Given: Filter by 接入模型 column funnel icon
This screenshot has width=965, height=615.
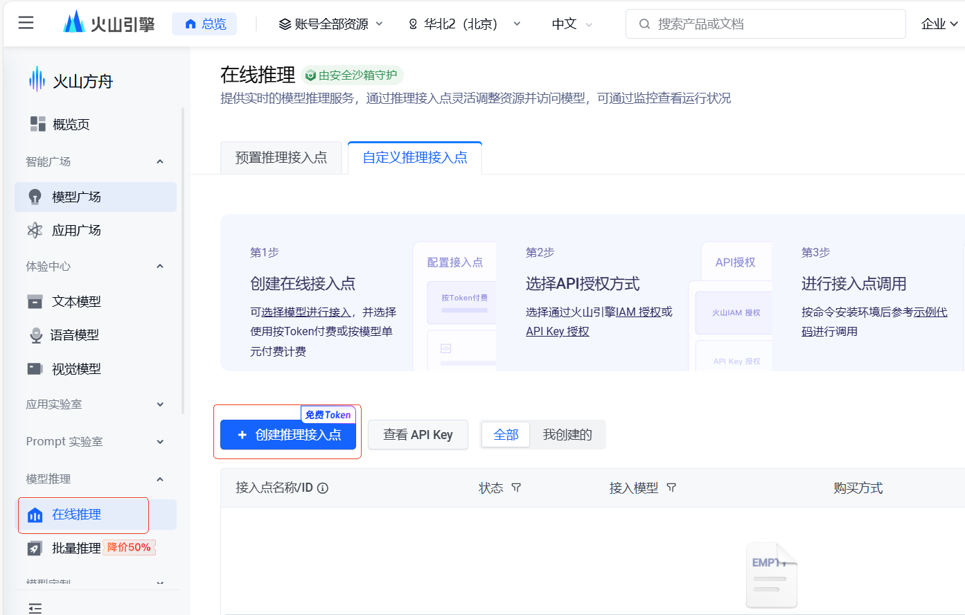Looking at the screenshot, I should click(x=671, y=488).
